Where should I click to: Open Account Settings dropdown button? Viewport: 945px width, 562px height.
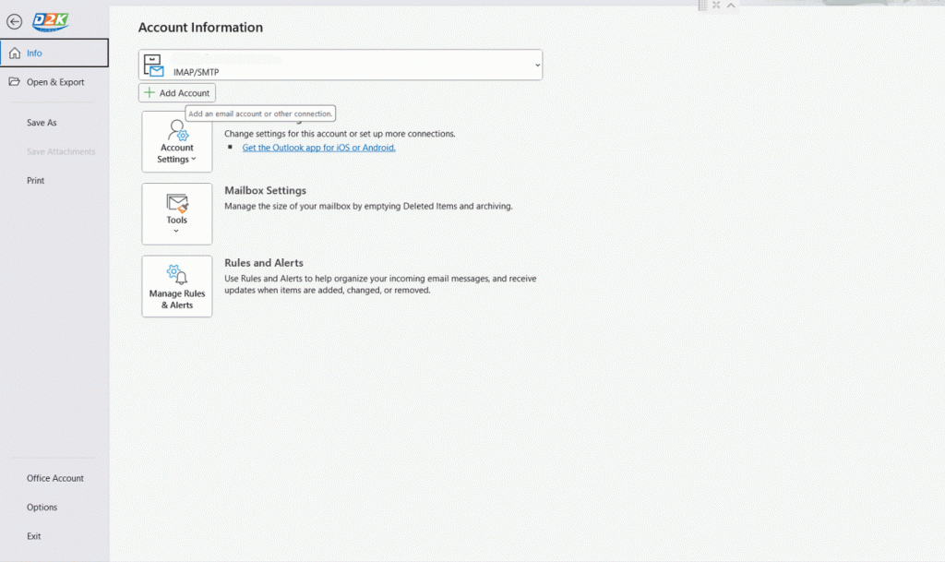pyautogui.click(x=177, y=141)
